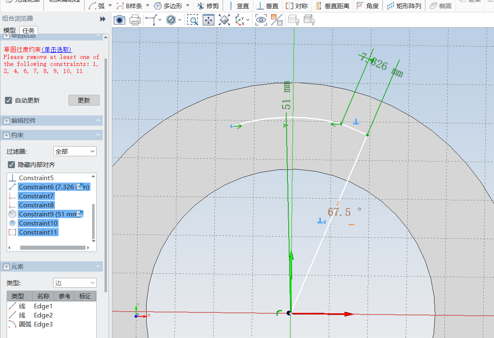Open the 过滤器 filter dropdown
494x338 pixels.
point(75,152)
